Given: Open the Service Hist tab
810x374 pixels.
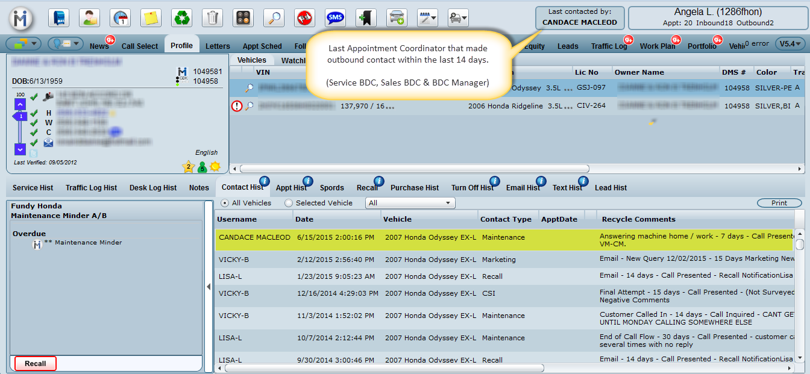Looking at the screenshot, I should [33, 188].
